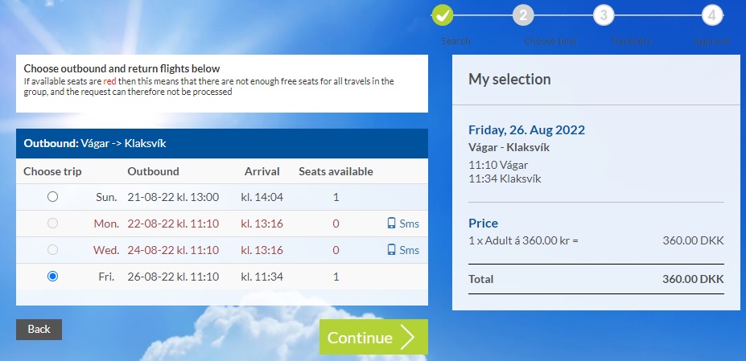Go back with the Back button

point(39,329)
